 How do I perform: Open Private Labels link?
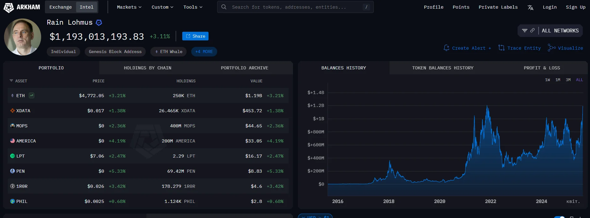[498, 7]
